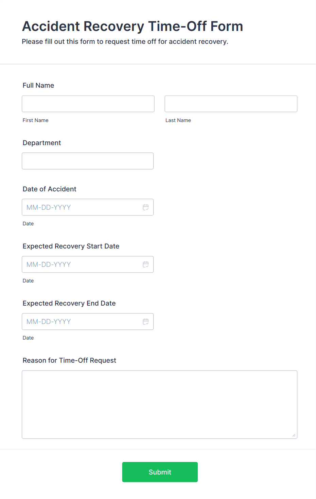Click the Expected Recovery Start Date label
This screenshot has height=499, width=316.
71,246
